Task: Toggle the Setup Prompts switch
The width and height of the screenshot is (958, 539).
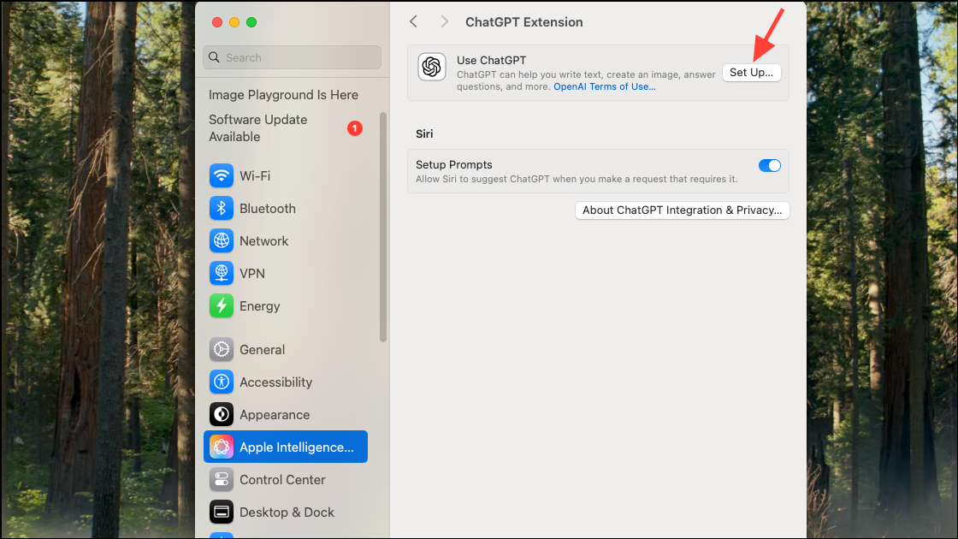Action: [769, 166]
